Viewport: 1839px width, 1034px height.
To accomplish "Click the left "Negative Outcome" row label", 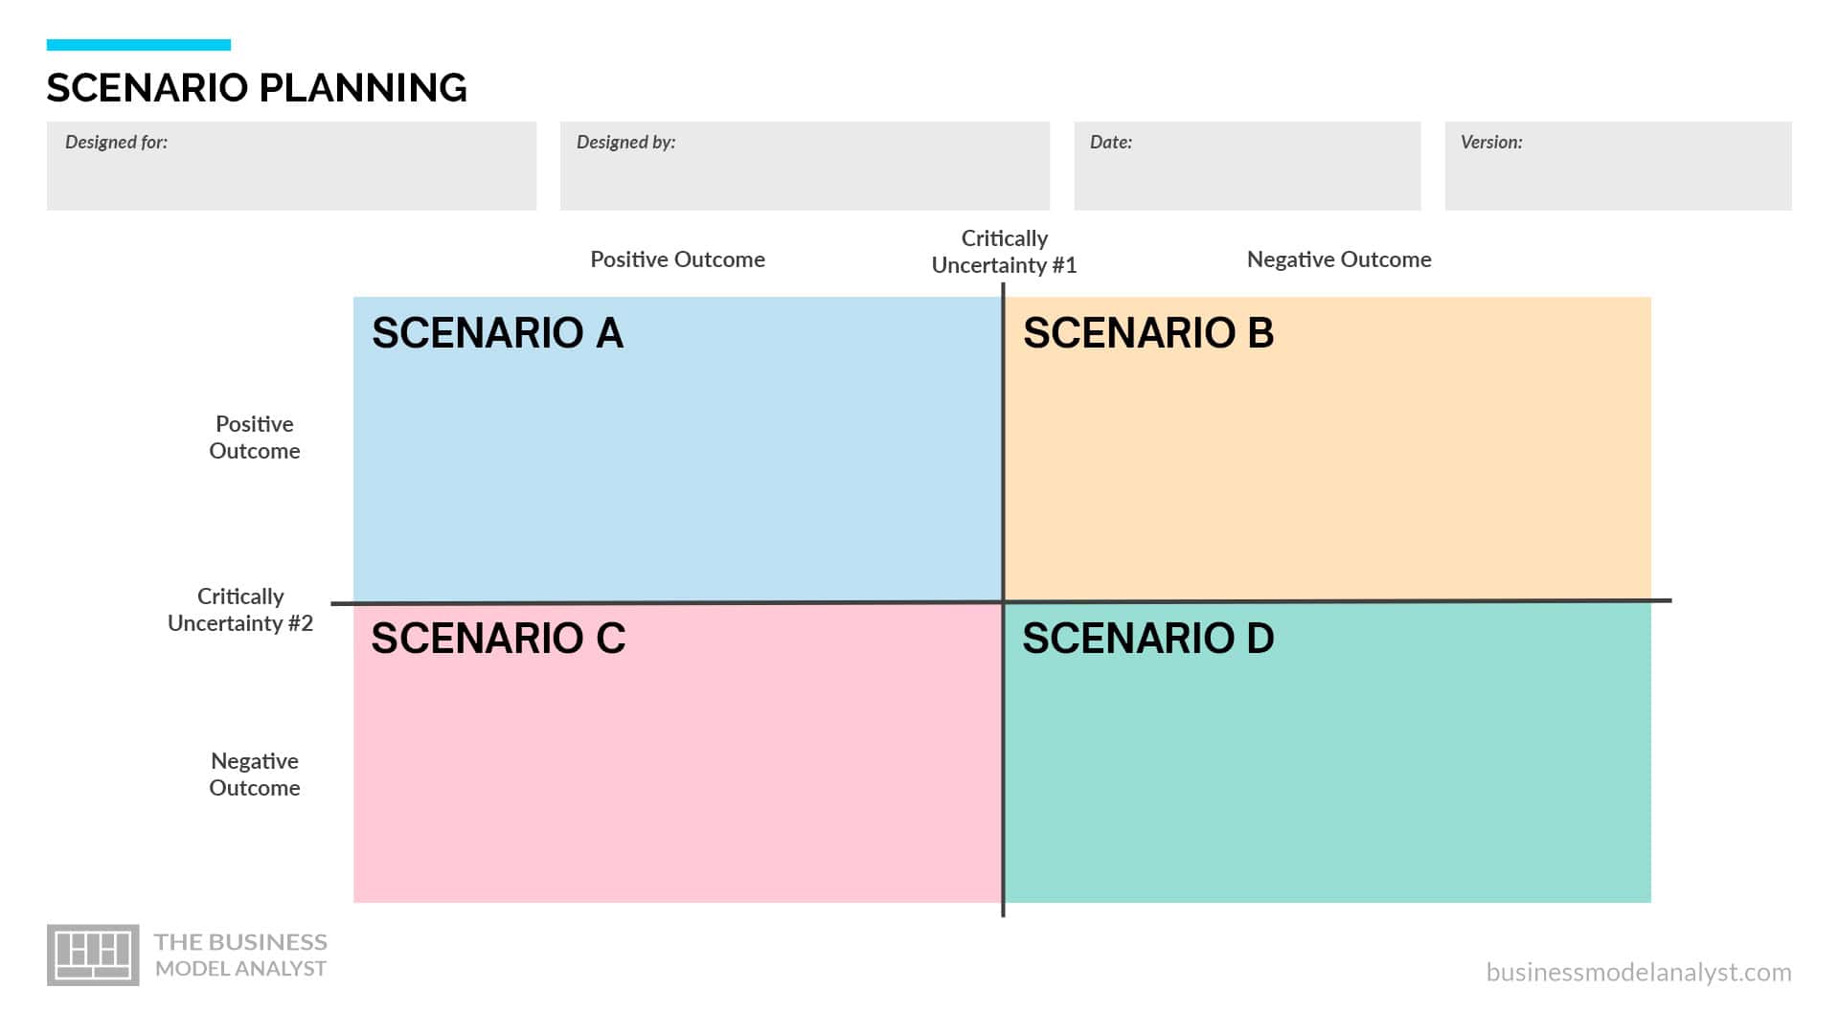I will pyautogui.click(x=255, y=775).
